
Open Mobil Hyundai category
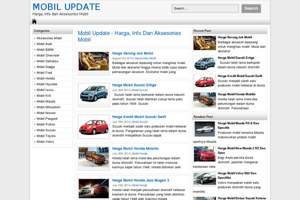pos(46,84)
